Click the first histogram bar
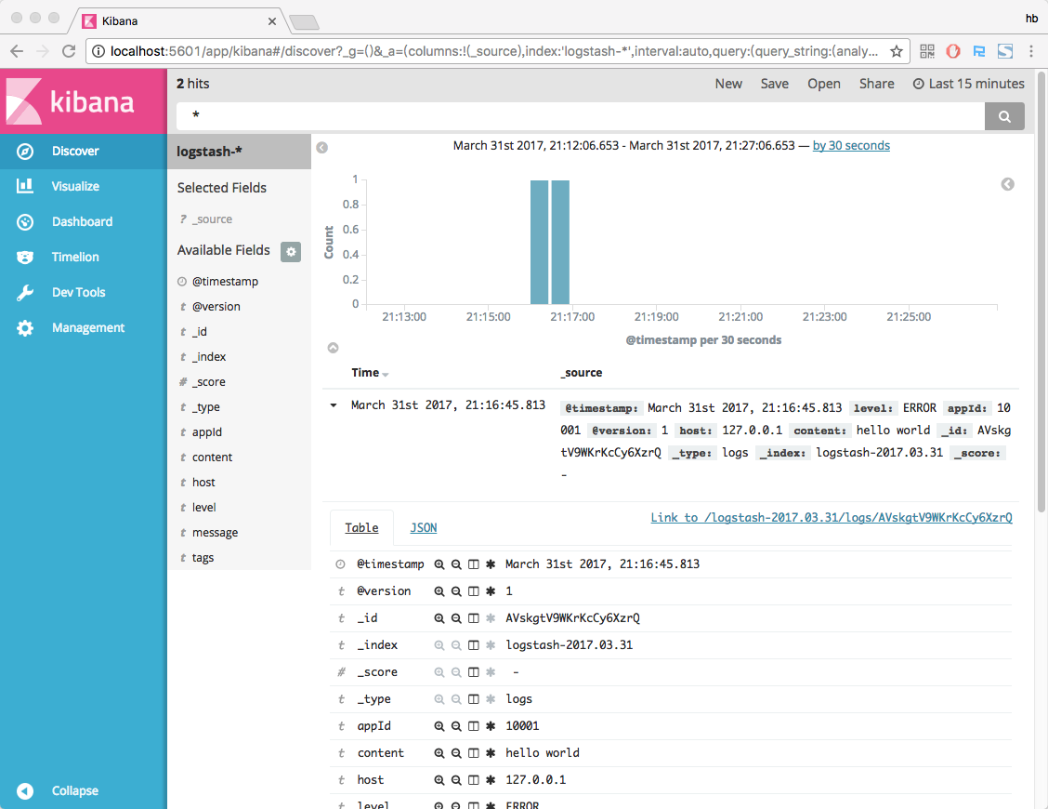This screenshot has width=1048, height=809. point(540,242)
